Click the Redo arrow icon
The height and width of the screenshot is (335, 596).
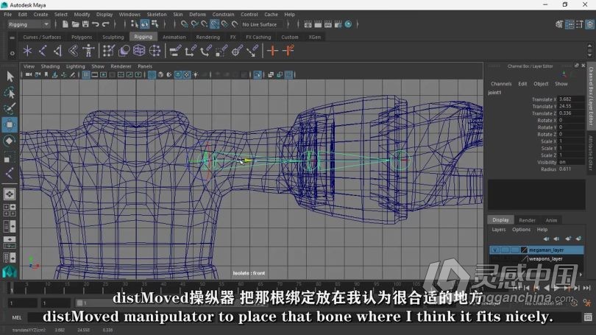(106, 24)
